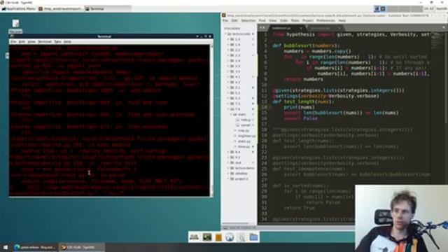Launch File Manager from bottom panel

tap(218, 237)
